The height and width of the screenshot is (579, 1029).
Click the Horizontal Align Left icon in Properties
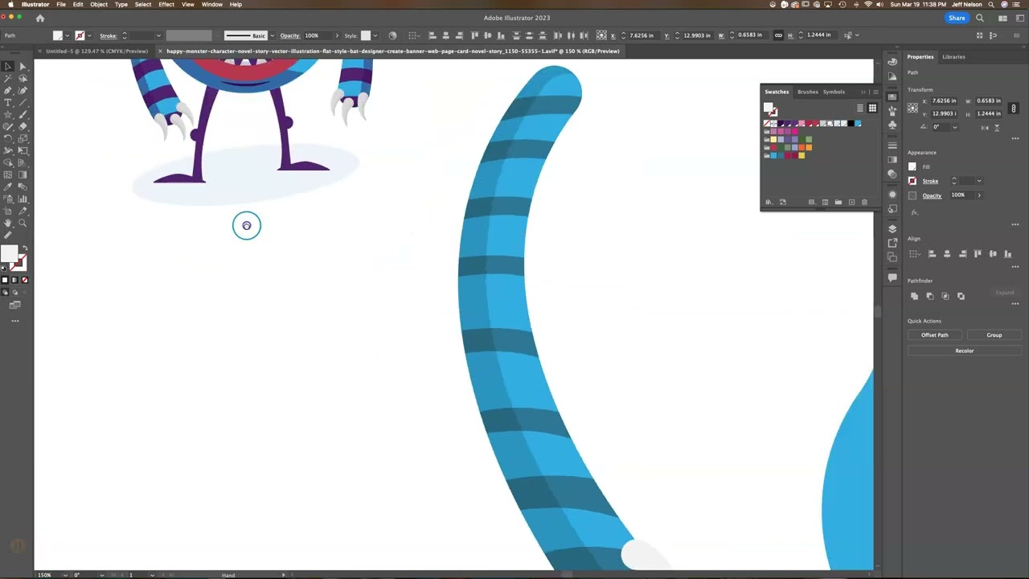(932, 253)
